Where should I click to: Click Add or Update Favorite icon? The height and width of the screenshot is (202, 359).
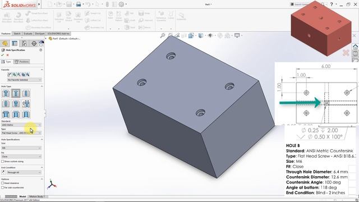point(14,75)
